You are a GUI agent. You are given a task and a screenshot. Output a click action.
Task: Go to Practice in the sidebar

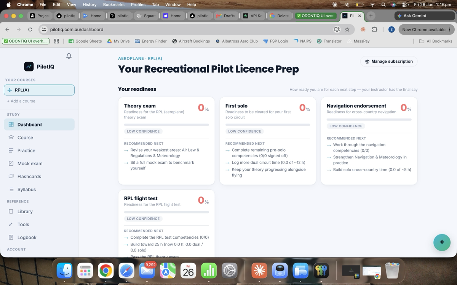[x=39, y=150]
